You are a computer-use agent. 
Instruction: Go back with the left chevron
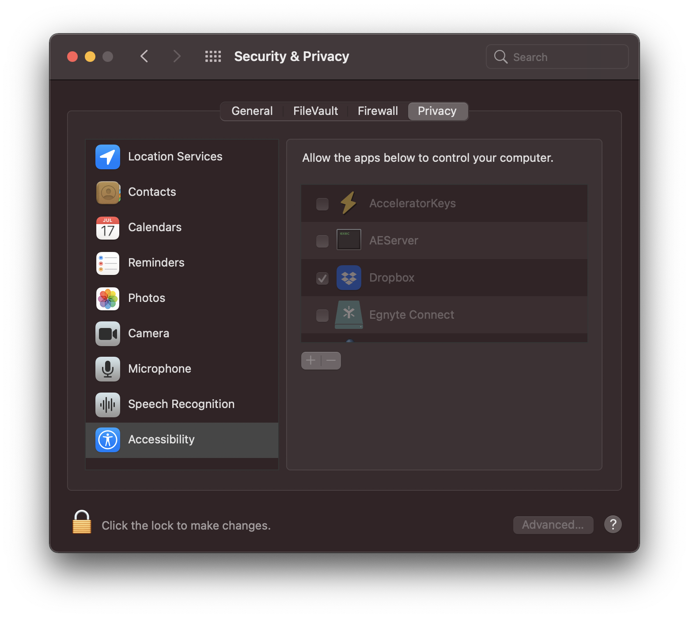coord(144,57)
